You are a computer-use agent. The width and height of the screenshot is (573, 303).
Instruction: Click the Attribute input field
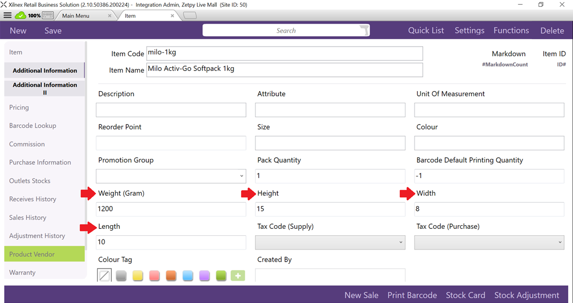330,110
